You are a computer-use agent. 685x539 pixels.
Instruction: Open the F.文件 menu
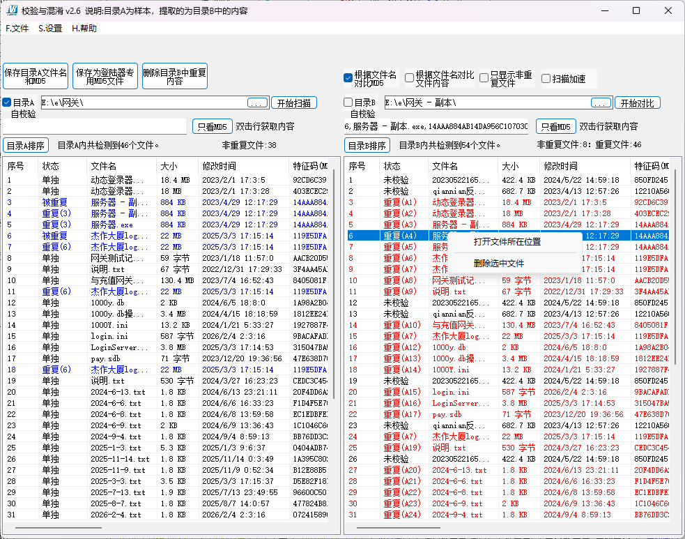click(x=17, y=29)
